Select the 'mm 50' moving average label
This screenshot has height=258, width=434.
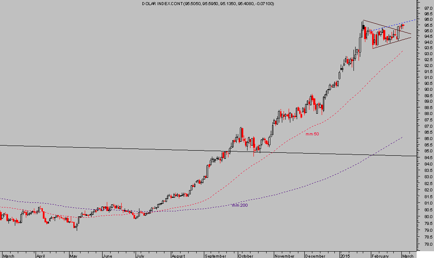(x=312, y=134)
